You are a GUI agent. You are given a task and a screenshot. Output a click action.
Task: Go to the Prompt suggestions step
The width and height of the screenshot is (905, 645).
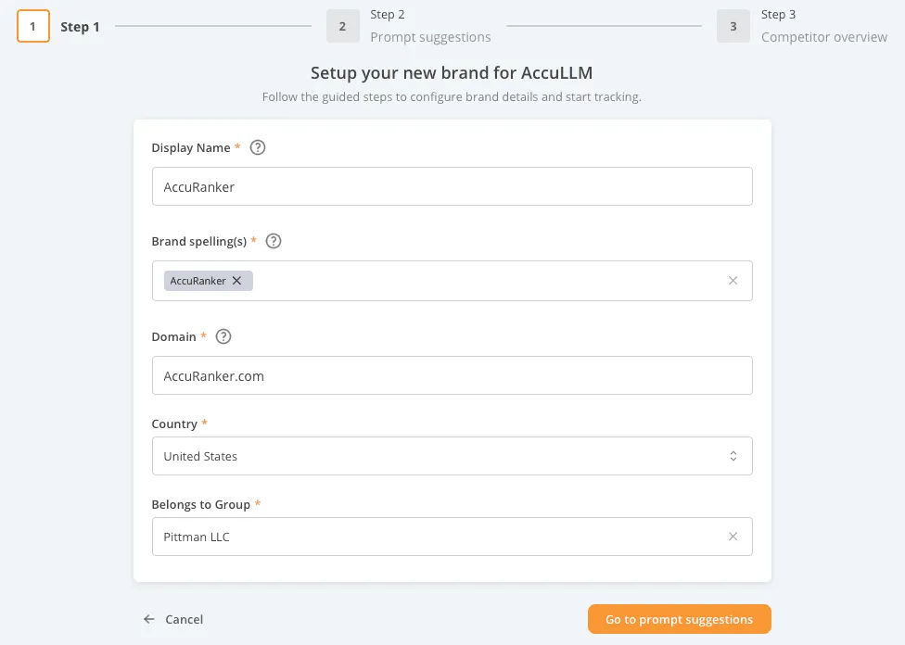pos(430,36)
